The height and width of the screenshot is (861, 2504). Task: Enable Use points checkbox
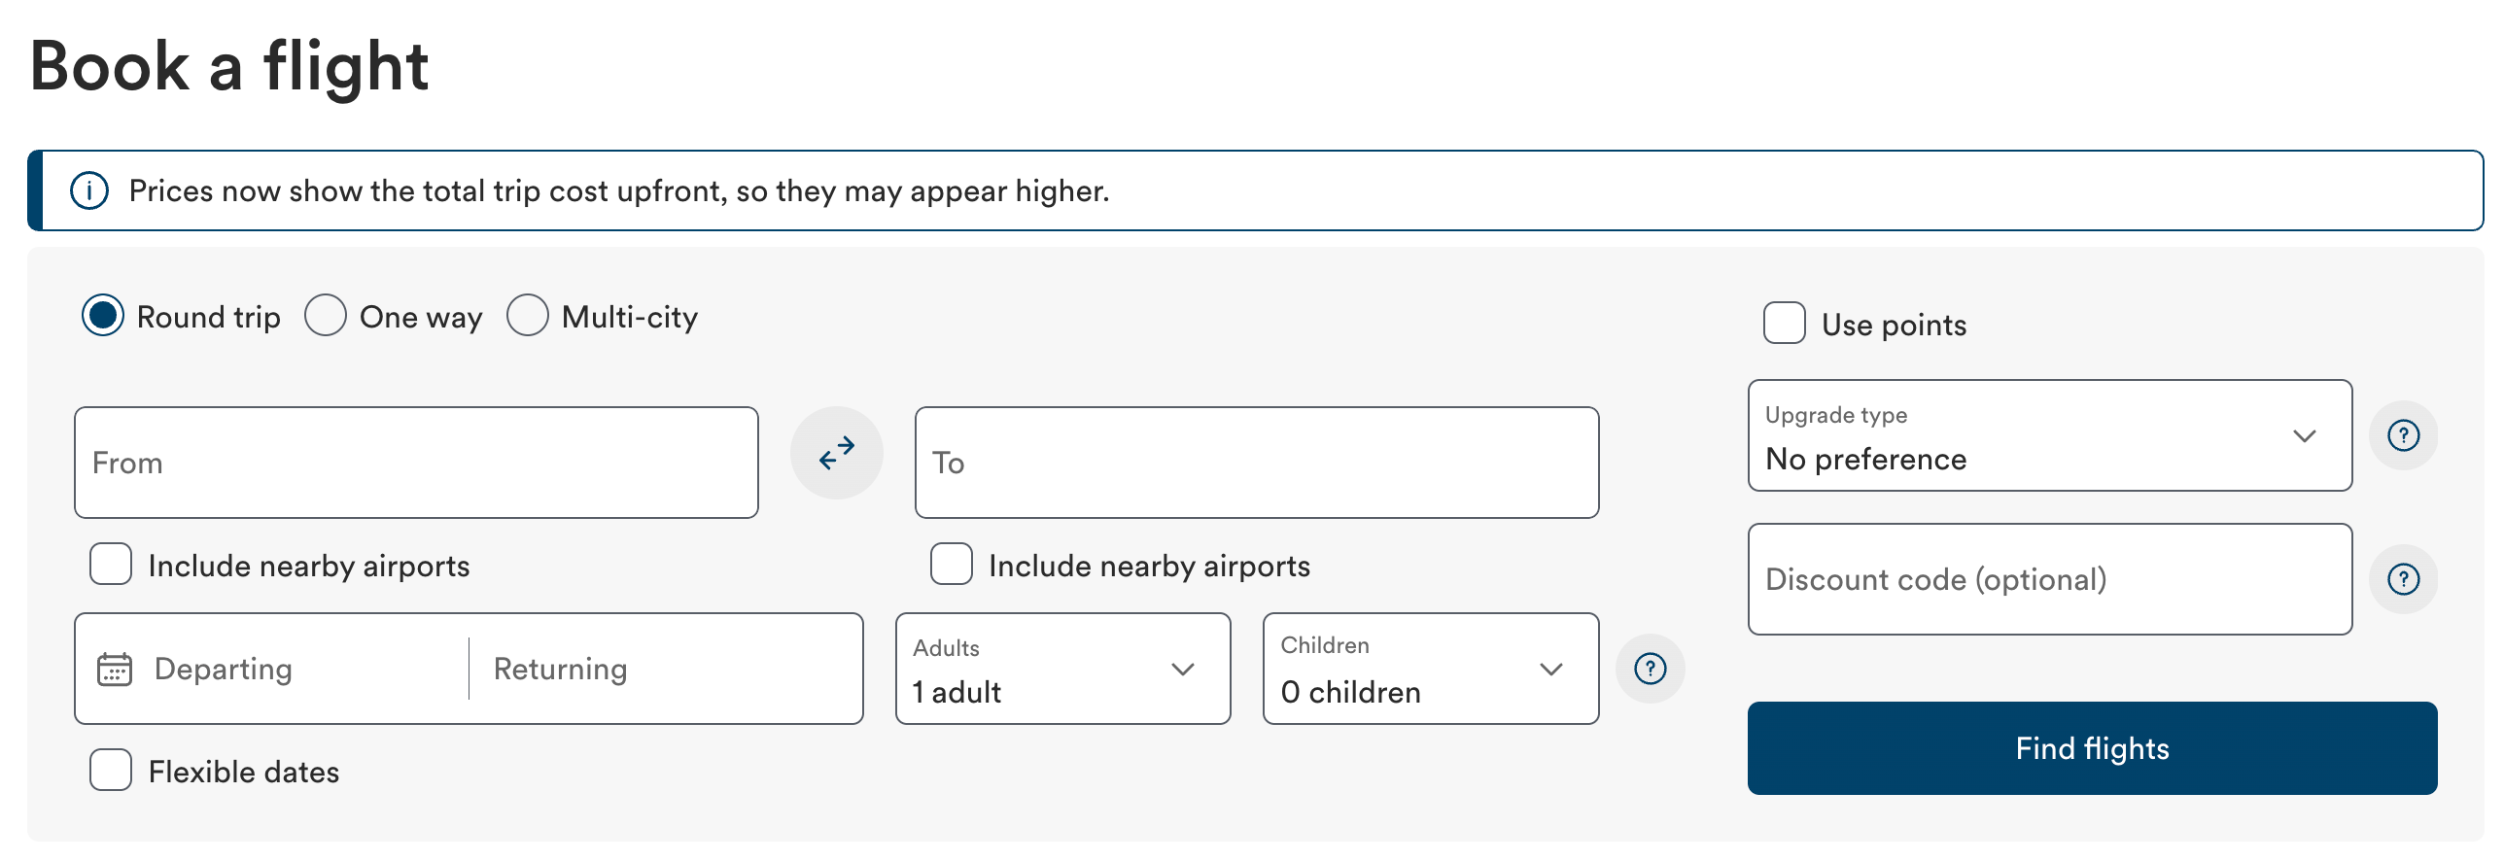(x=1785, y=324)
